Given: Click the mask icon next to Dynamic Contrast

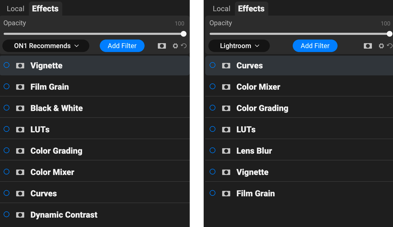Looking at the screenshot, I should tap(20, 215).
